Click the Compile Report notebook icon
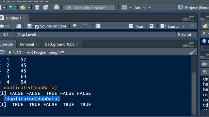This screenshot has height=117, width=209. pos(98,26)
